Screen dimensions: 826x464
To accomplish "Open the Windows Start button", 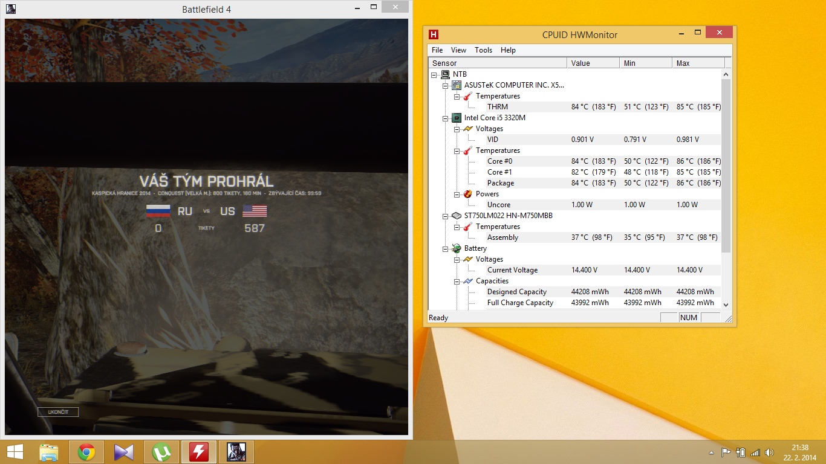I will click(x=15, y=452).
